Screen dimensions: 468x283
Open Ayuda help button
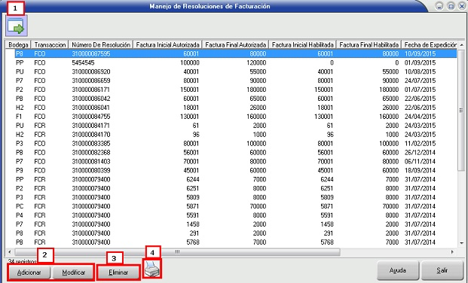tap(398, 270)
